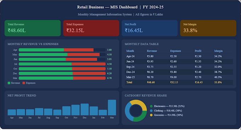Select the Total Revenue ₹48.60L card
This screenshot has height=130, width=241.
(33, 28)
